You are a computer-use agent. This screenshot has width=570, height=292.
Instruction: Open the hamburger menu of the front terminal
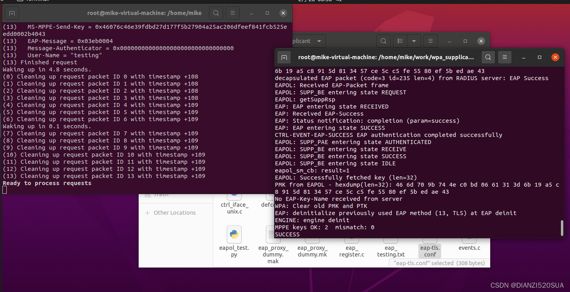[505, 57]
